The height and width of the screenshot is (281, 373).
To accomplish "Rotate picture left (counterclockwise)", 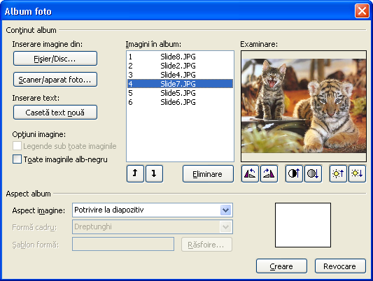I will pyautogui.click(x=250, y=174).
